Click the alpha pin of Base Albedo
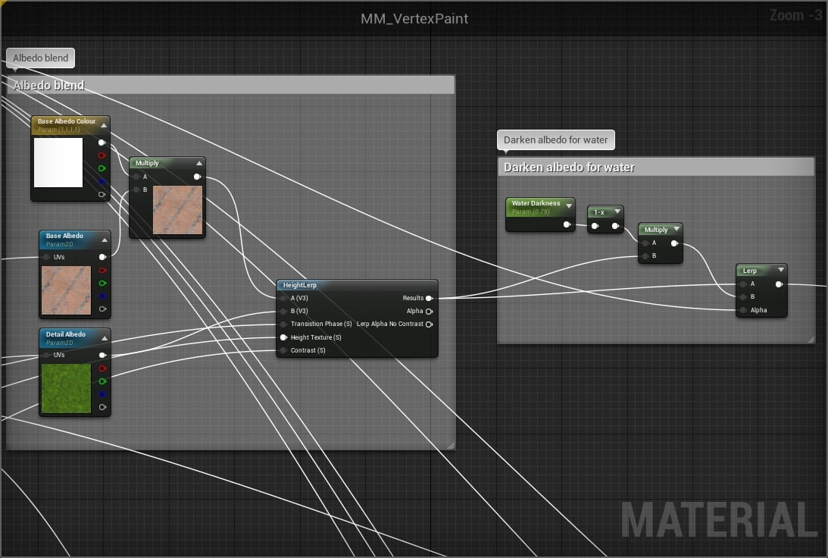828x558 pixels. [102, 309]
